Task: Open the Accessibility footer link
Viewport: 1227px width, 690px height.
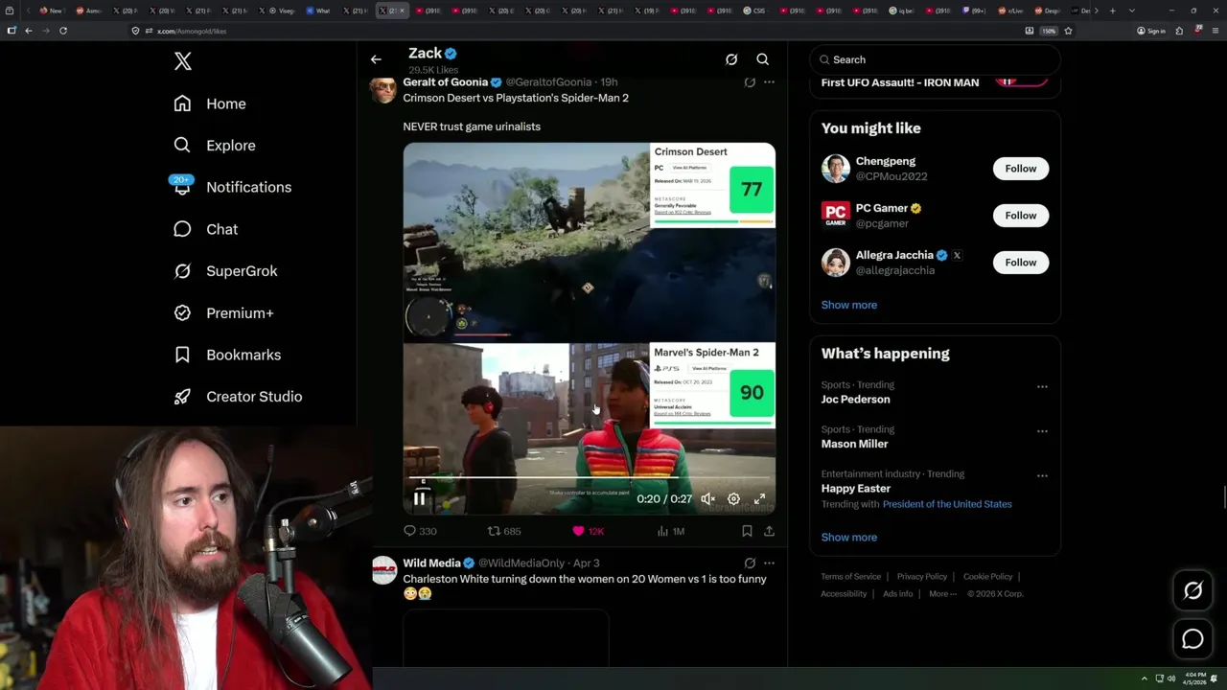Action: point(844,594)
